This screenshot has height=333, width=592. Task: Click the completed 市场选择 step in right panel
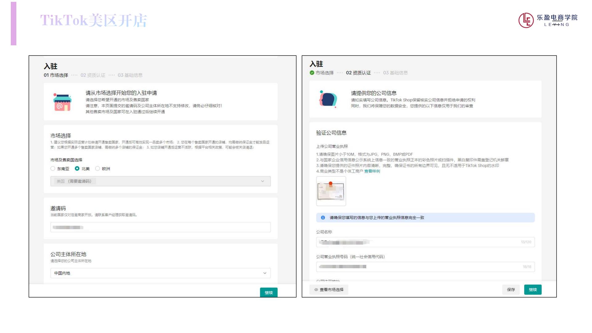click(322, 73)
